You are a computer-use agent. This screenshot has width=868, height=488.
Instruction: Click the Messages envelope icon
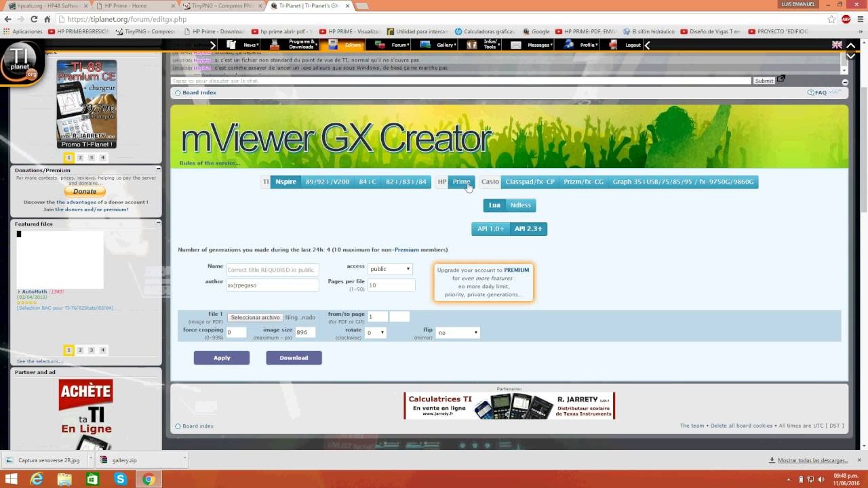coord(516,45)
